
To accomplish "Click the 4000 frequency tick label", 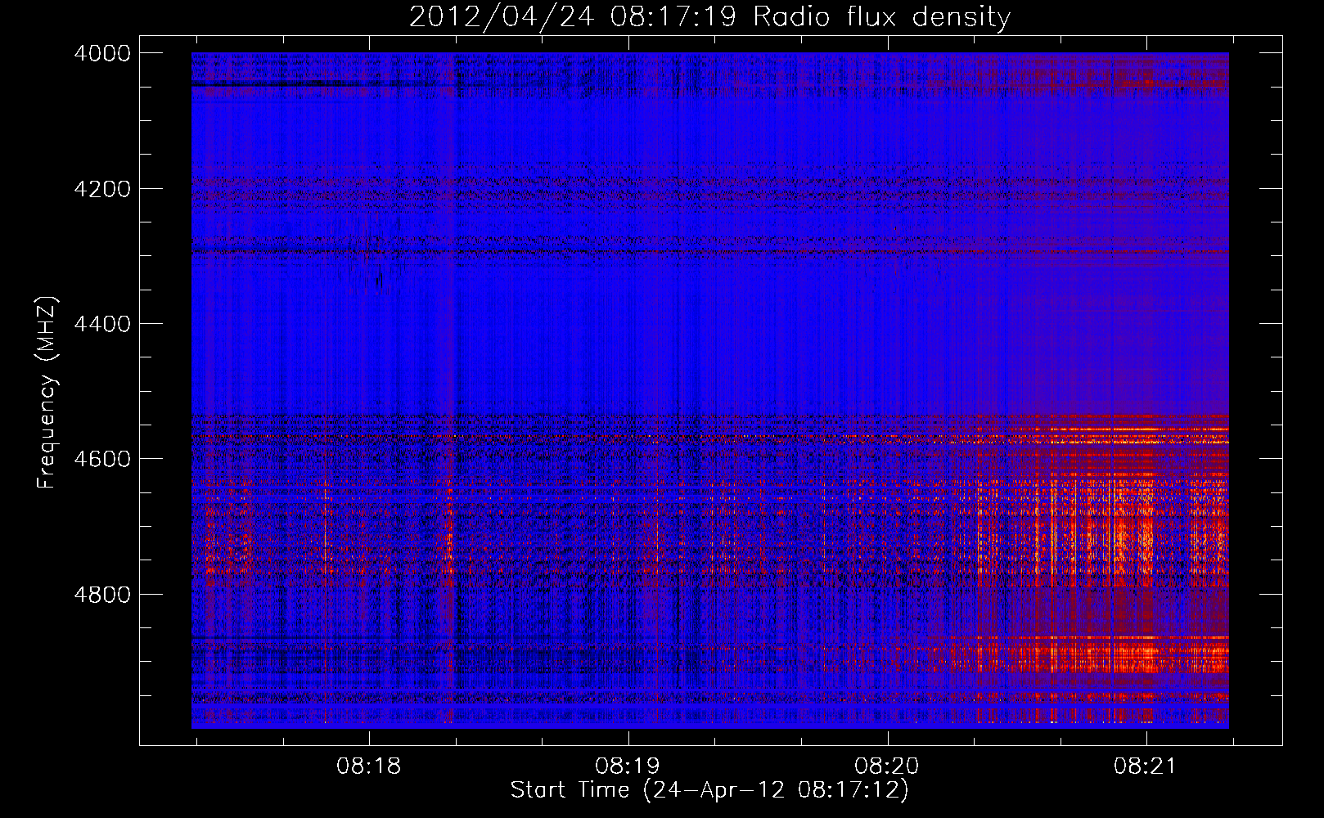I will click(102, 53).
